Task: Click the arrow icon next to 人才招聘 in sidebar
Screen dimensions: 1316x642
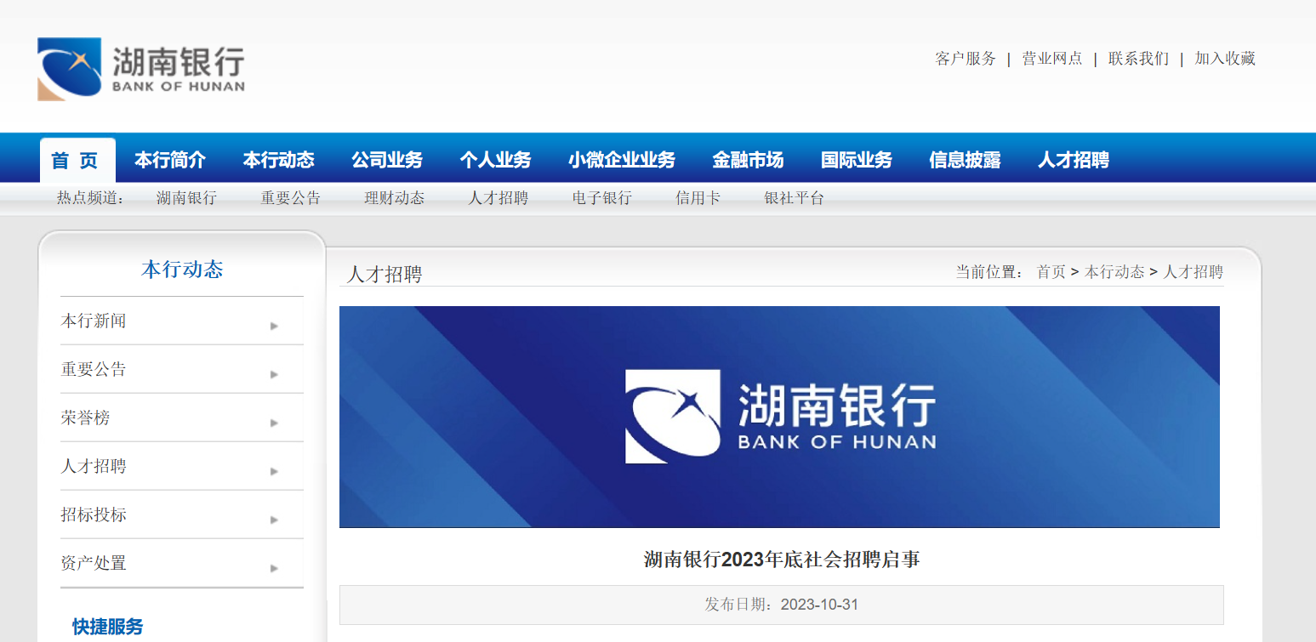Action: pos(274,471)
